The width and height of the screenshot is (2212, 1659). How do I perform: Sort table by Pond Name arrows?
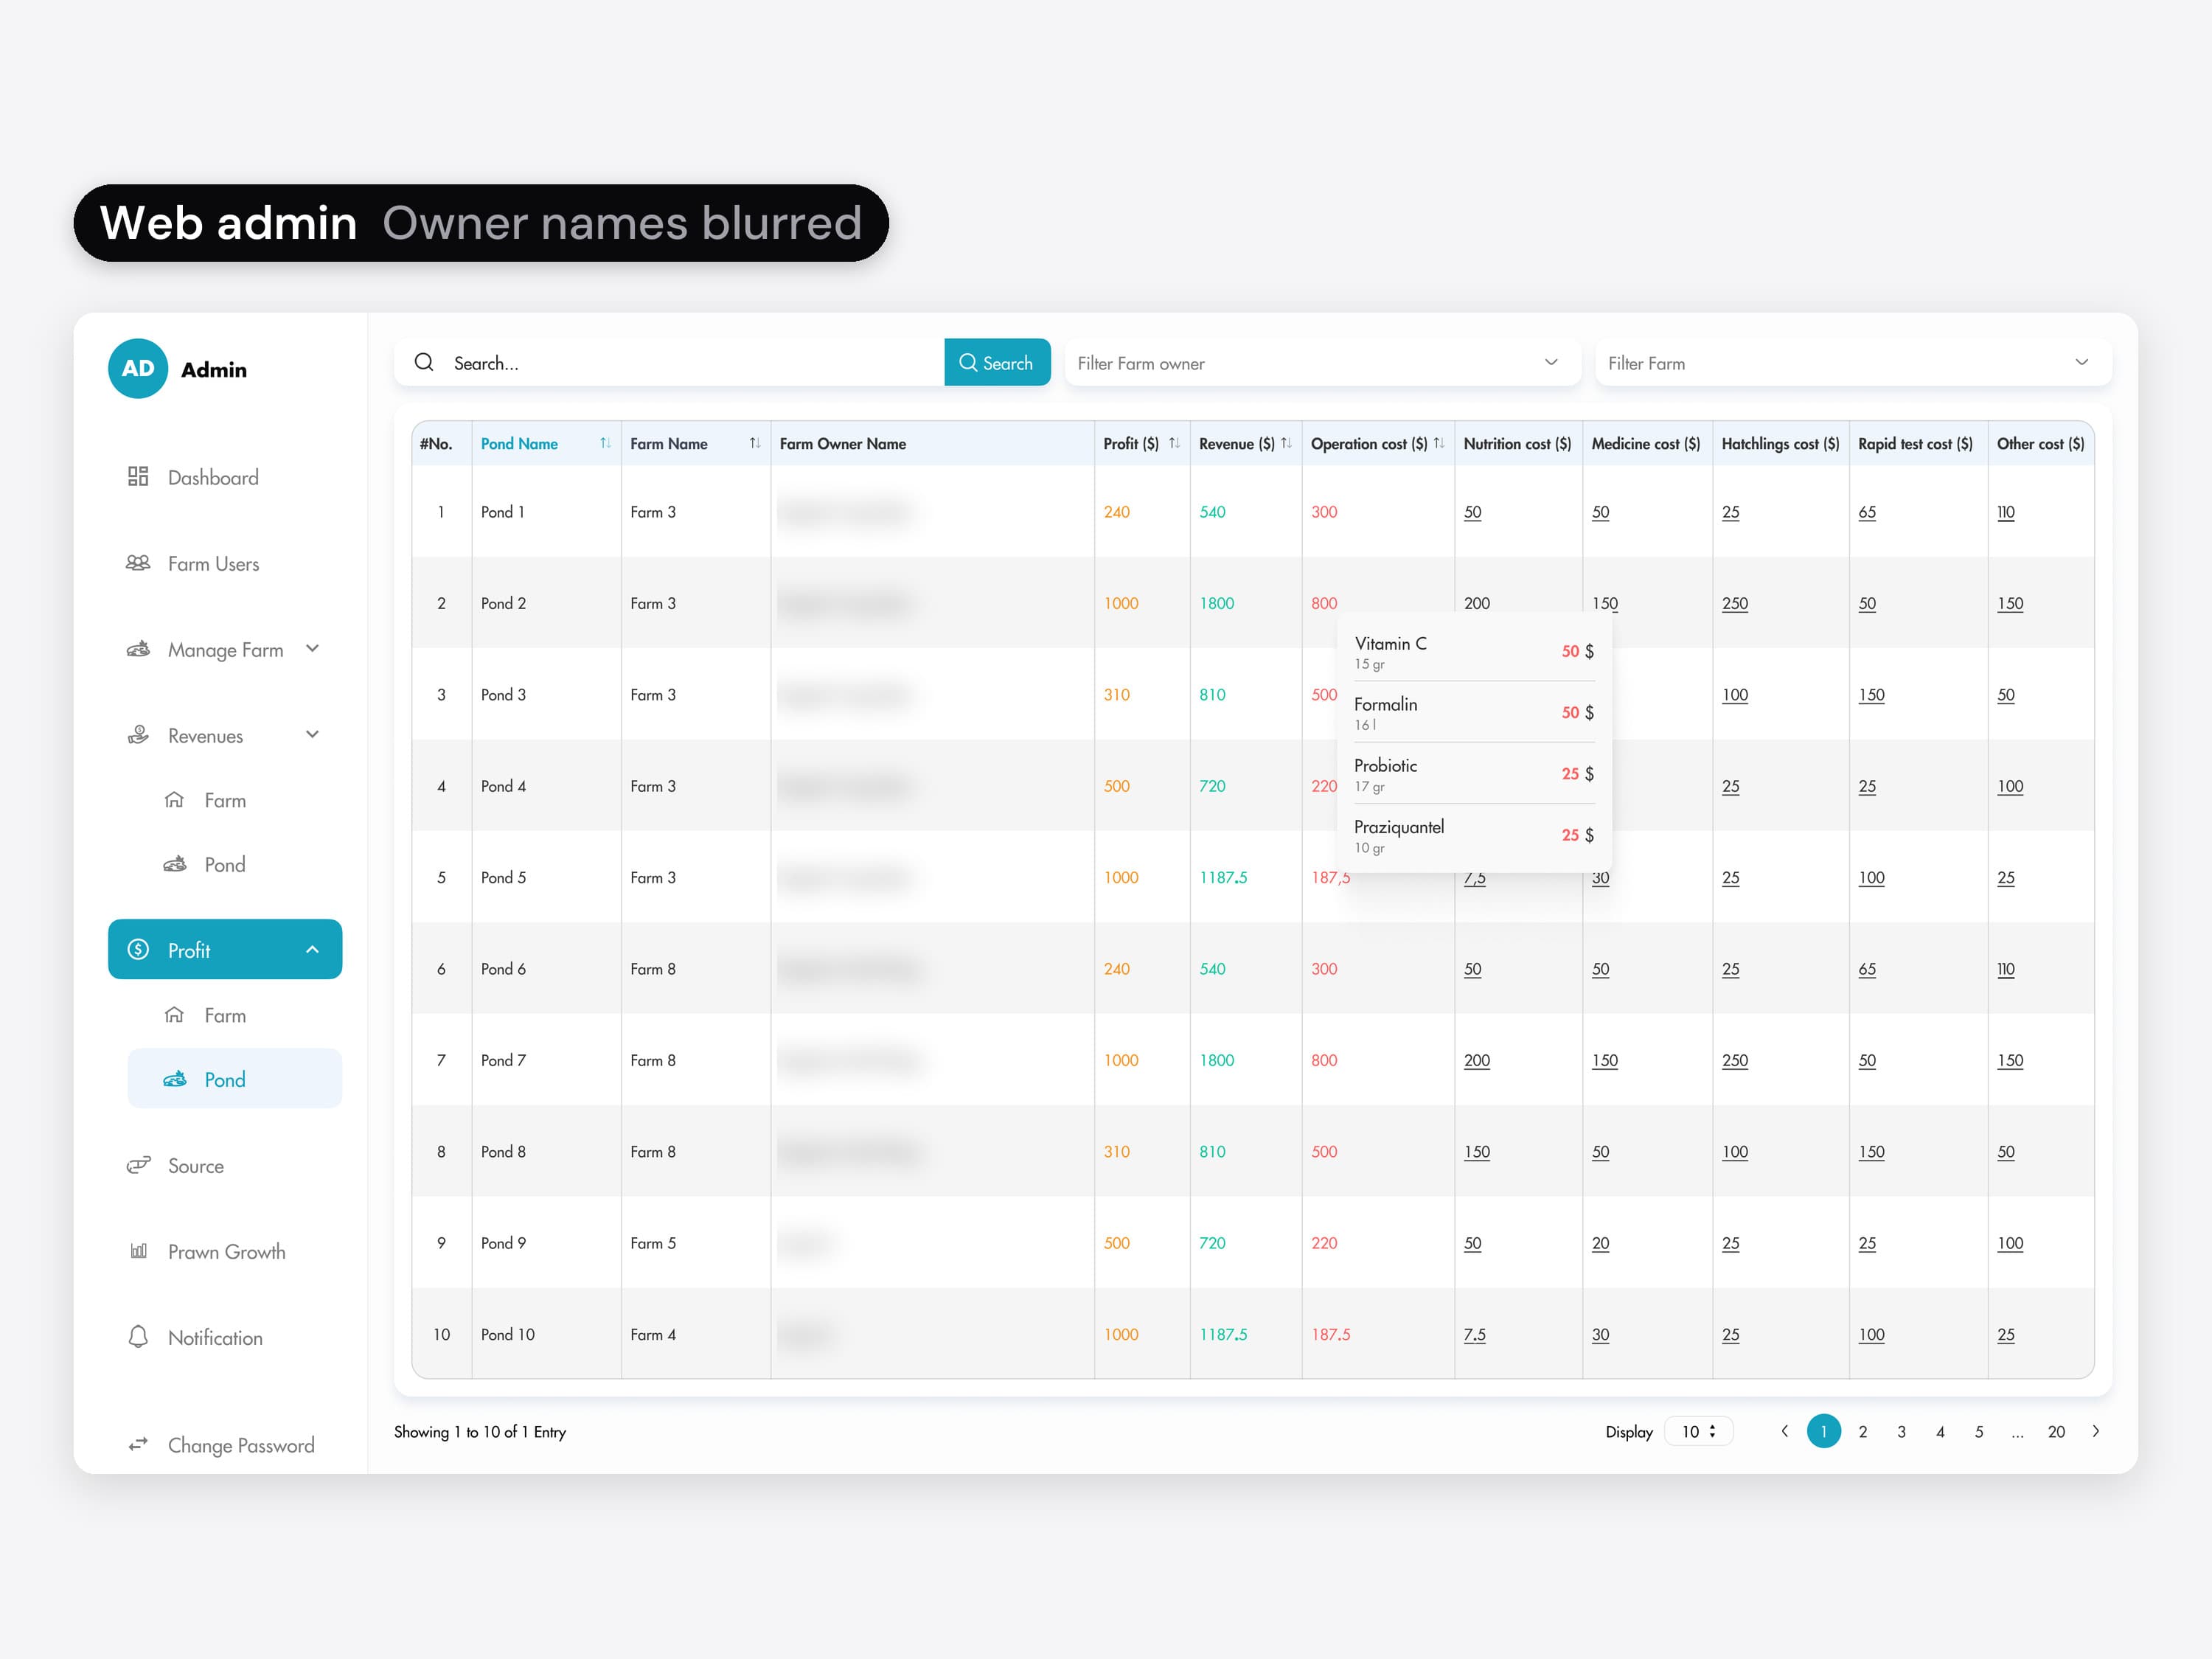point(605,443)
